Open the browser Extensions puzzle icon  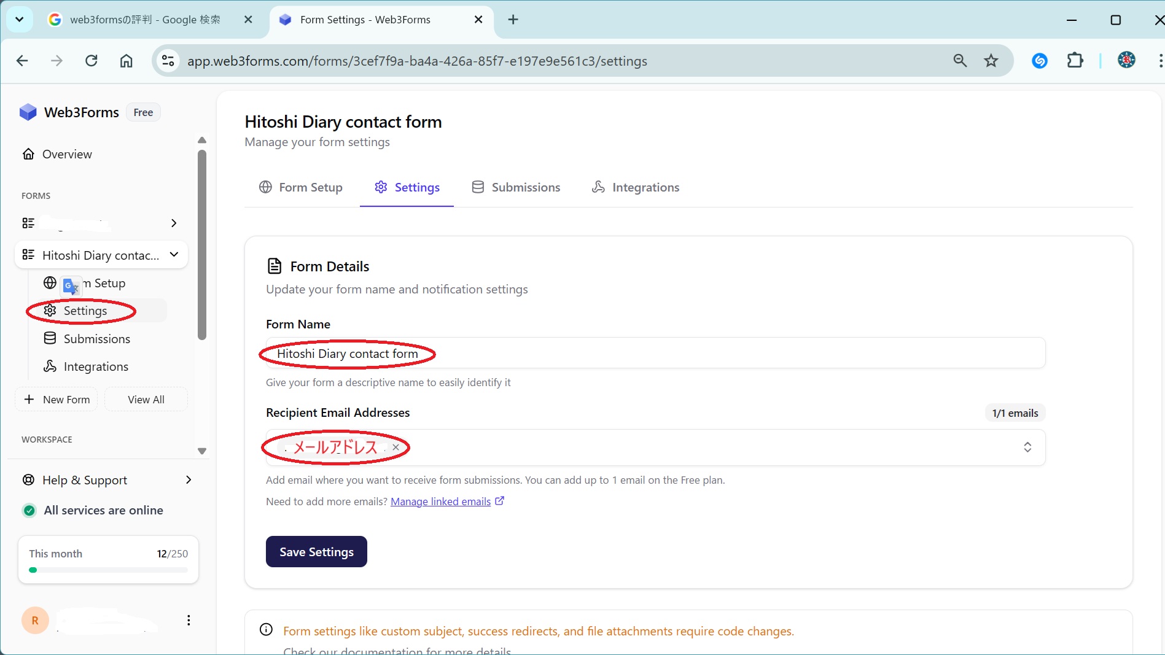click(x=1075, y=61)
